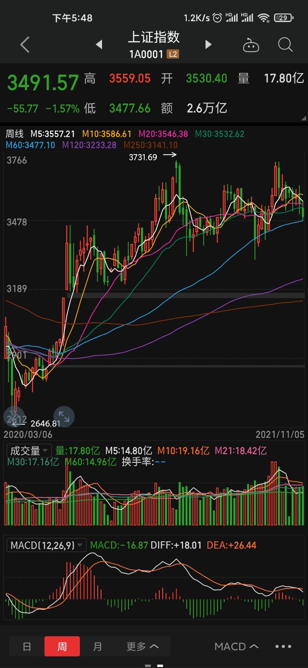Tap the DIFF:+18.01 value
The image size is (308, 668).
(x=176, y=545)
